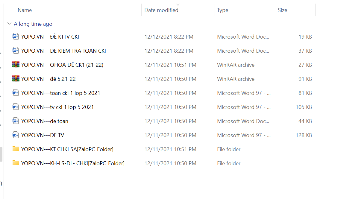The width and height of the screenshot is (341, 199).
Task: Click sort arrow above Date modified column
Action: [178, 4]
